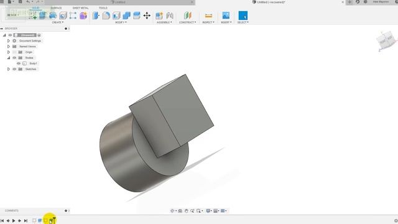This screenshot has height=224, width=398.
Task: Open the ASSEMBLE dropdown menu
Action: tap(164, 22)
